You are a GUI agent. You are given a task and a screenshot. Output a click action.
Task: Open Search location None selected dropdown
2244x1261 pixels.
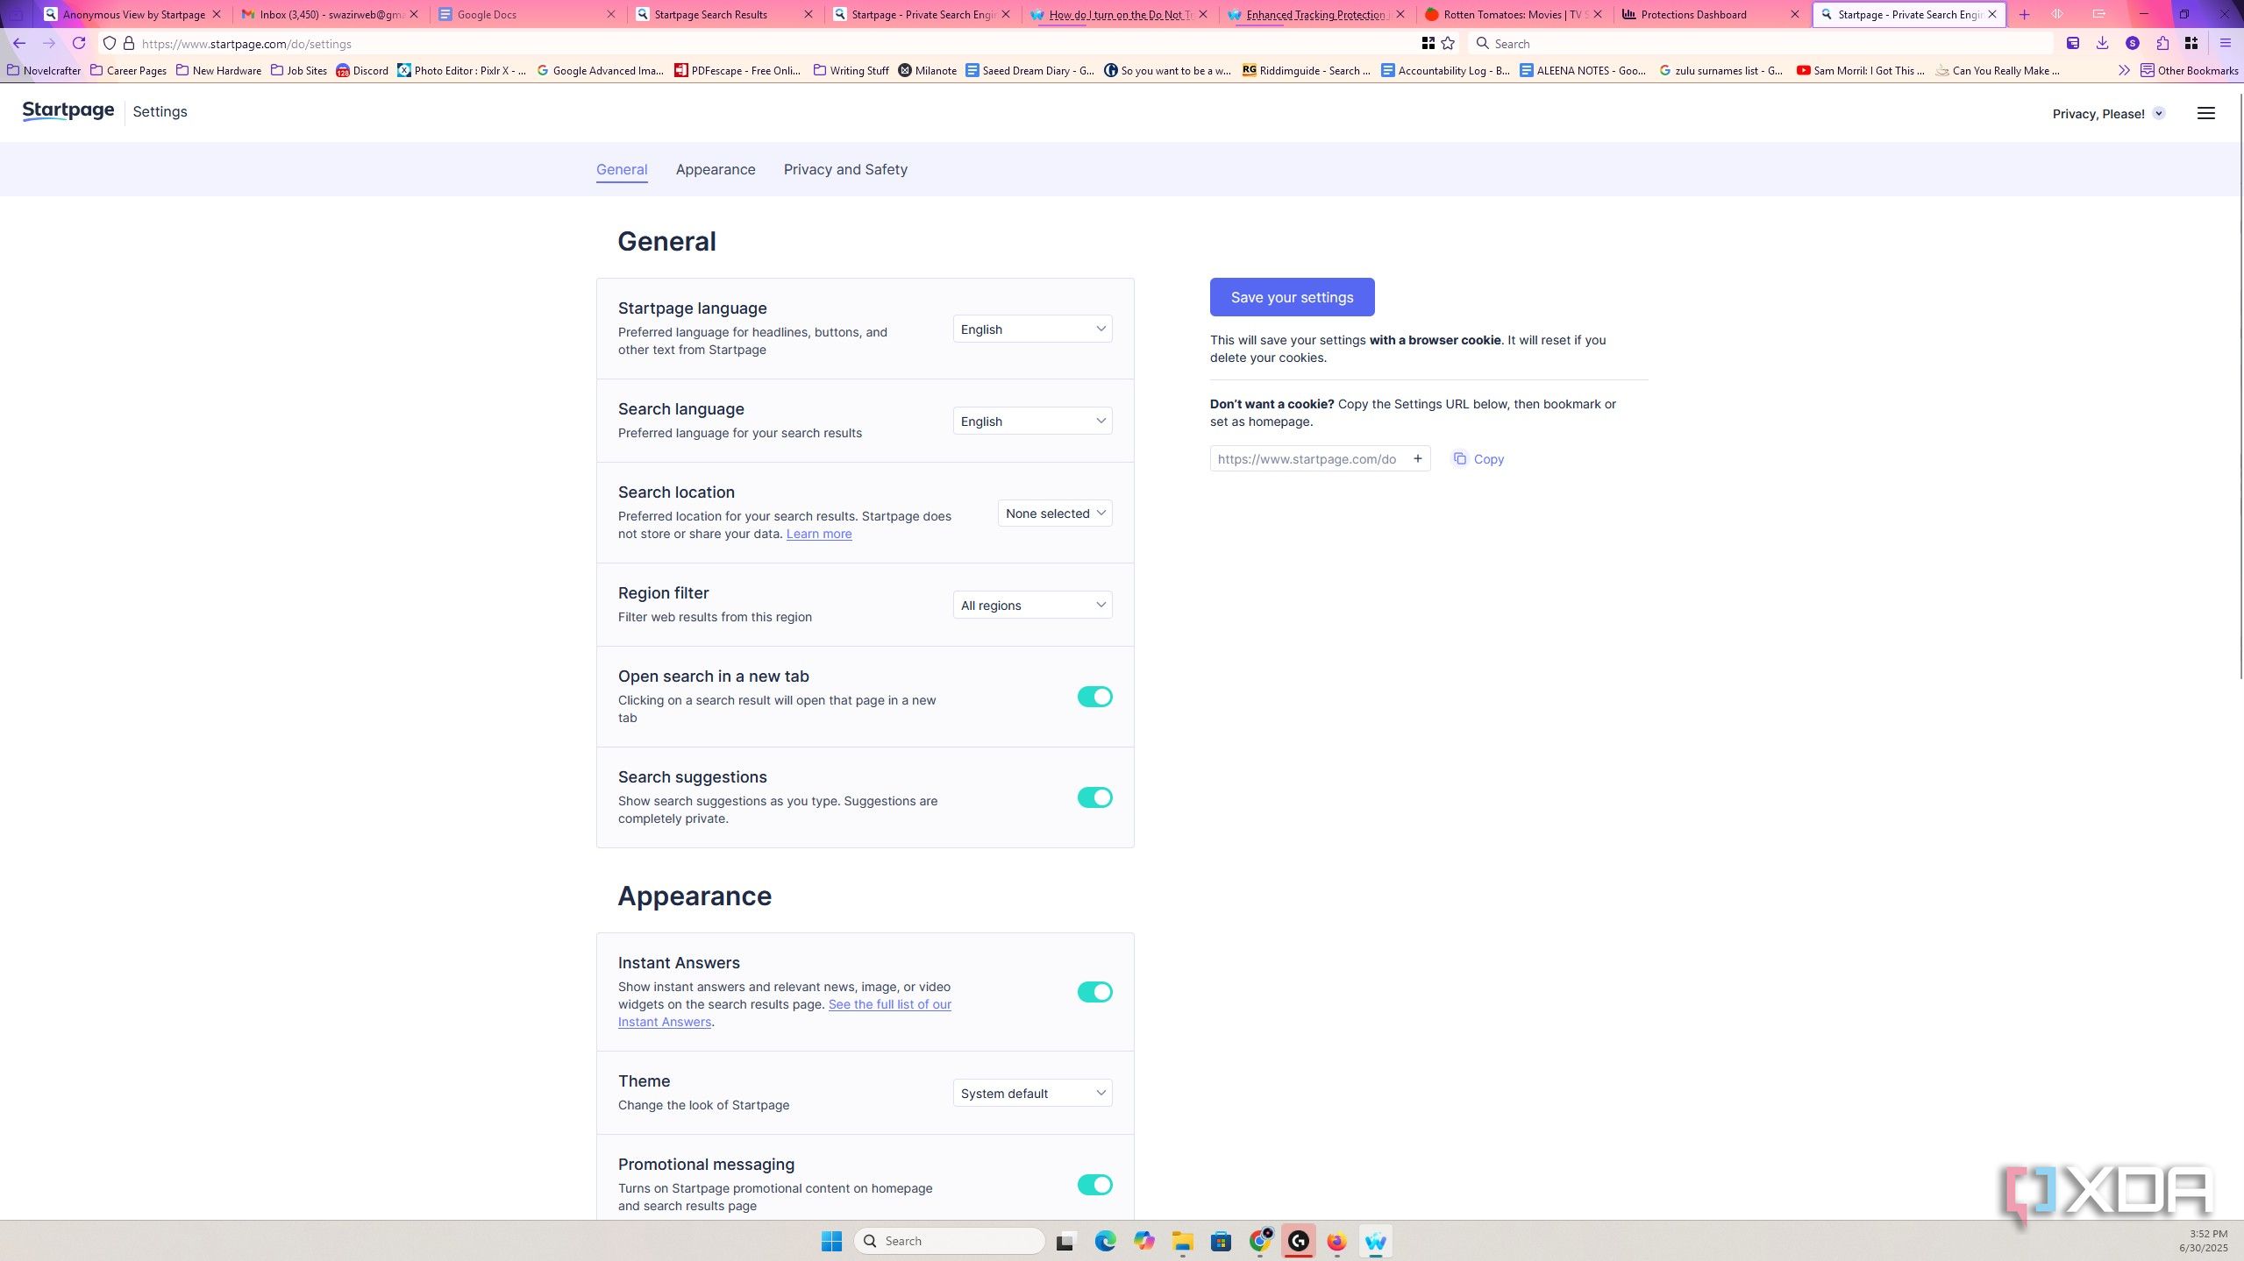click(x=1055, y=513)
